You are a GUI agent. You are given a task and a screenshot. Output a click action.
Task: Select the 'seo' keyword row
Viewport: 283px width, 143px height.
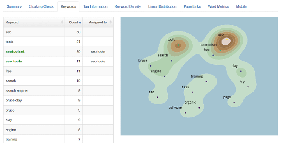[58, 32]
